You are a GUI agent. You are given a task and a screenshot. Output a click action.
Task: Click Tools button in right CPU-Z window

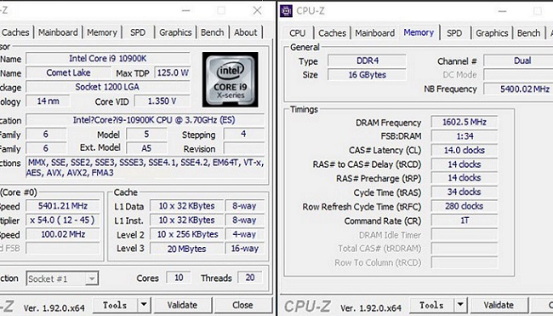tap(431, 305)
